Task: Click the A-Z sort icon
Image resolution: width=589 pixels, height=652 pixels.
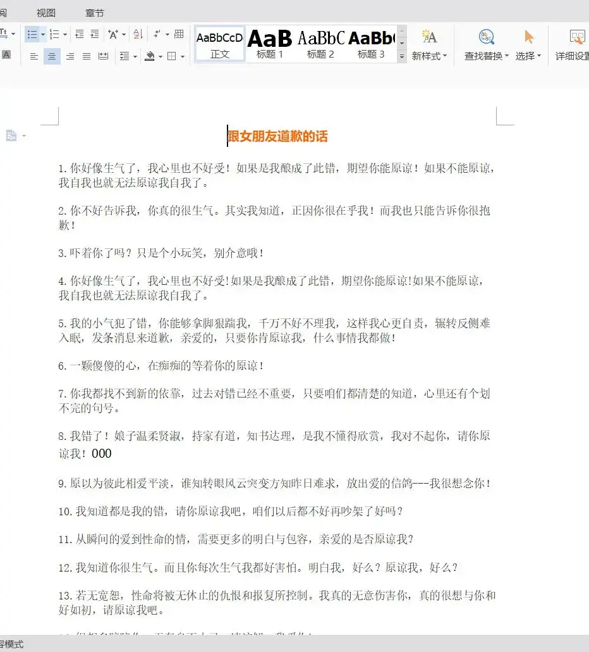Action: pos(137,34)
